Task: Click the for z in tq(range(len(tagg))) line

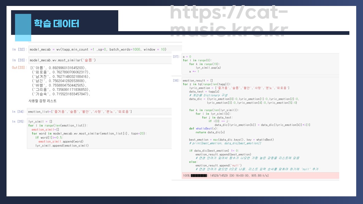Action: 207,84
